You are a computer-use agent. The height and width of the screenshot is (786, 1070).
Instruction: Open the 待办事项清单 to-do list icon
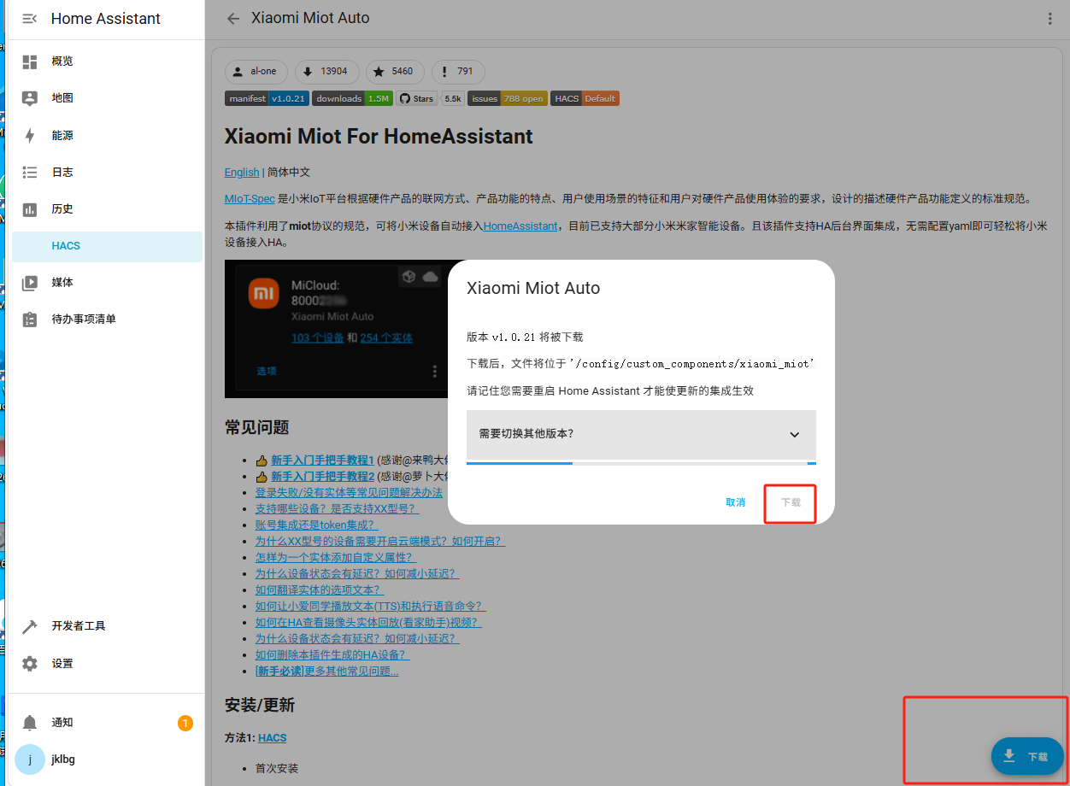30,320
